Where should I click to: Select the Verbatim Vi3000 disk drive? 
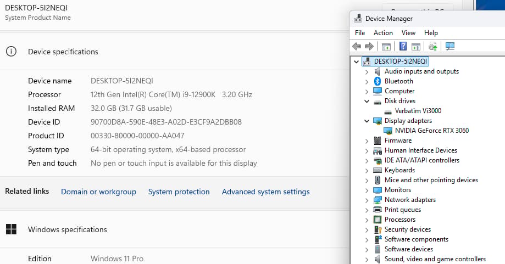coord(418,111)
